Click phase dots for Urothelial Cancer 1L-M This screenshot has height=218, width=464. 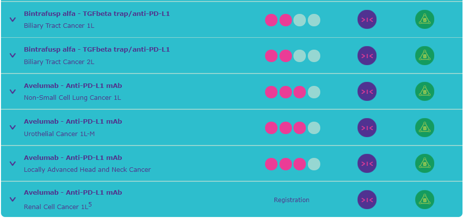click(x=292, y=128)
